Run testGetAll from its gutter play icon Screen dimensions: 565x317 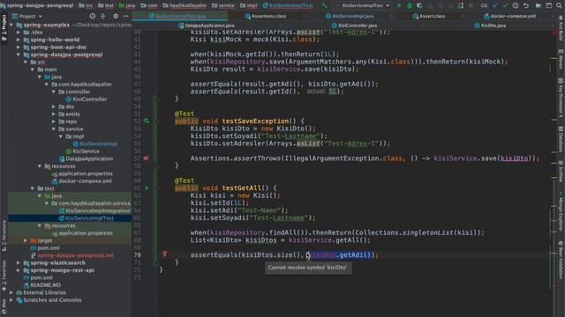tap(147, 188)
